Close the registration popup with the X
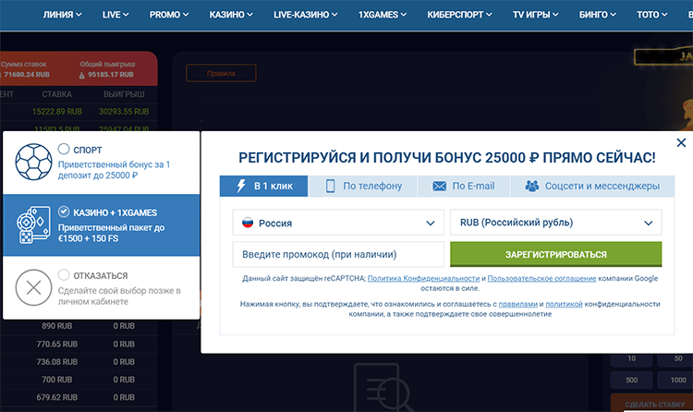This screenshot has height=412, width=693. tap(681, 143)
